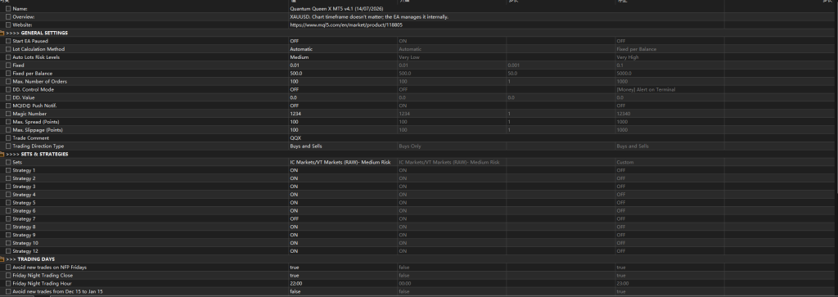Tick the Friday Night Trading Hour checkbox
Image resolution: width=838 pixels, height=297 pixels.
click(8, 283)
